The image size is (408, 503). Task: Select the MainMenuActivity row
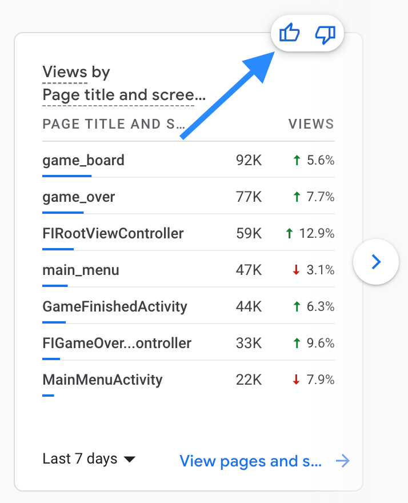[x=188, y=379]
